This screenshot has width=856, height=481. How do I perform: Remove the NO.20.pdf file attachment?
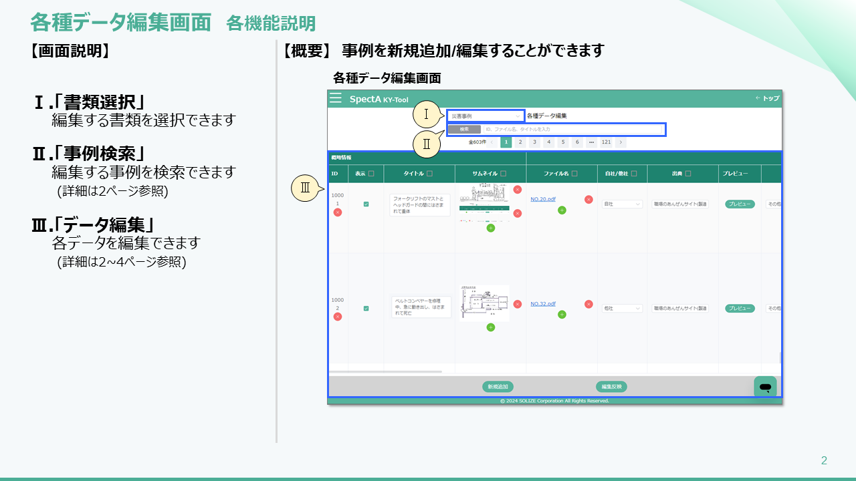click(x=588, y=199)
